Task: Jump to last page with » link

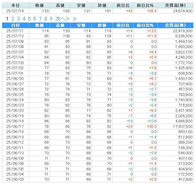Action: pos(75,19)
